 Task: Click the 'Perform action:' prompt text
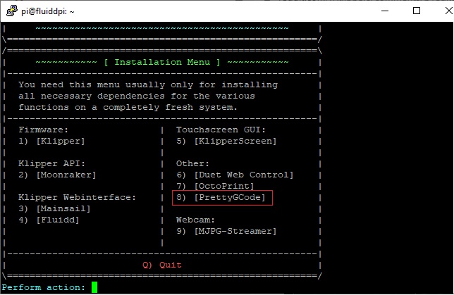[44, 287]
